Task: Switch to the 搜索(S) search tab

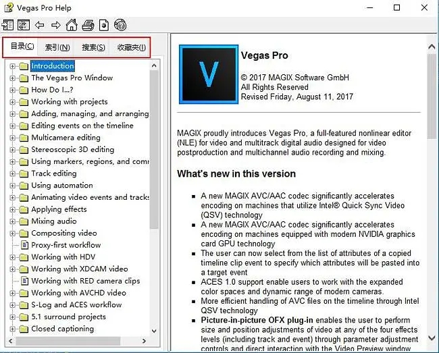Action: pyautogui.click(x=93, y=47)
